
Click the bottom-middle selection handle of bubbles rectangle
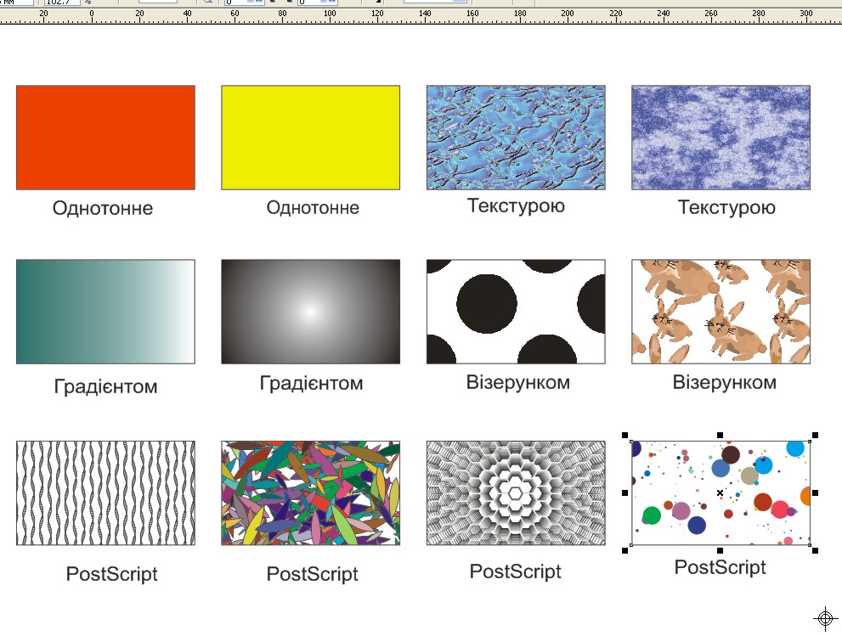[x=721, y=550]
